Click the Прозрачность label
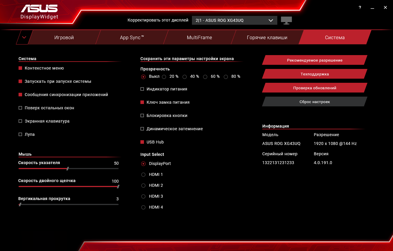The height and width of the screenshot is (251, 393). (155, 69)
